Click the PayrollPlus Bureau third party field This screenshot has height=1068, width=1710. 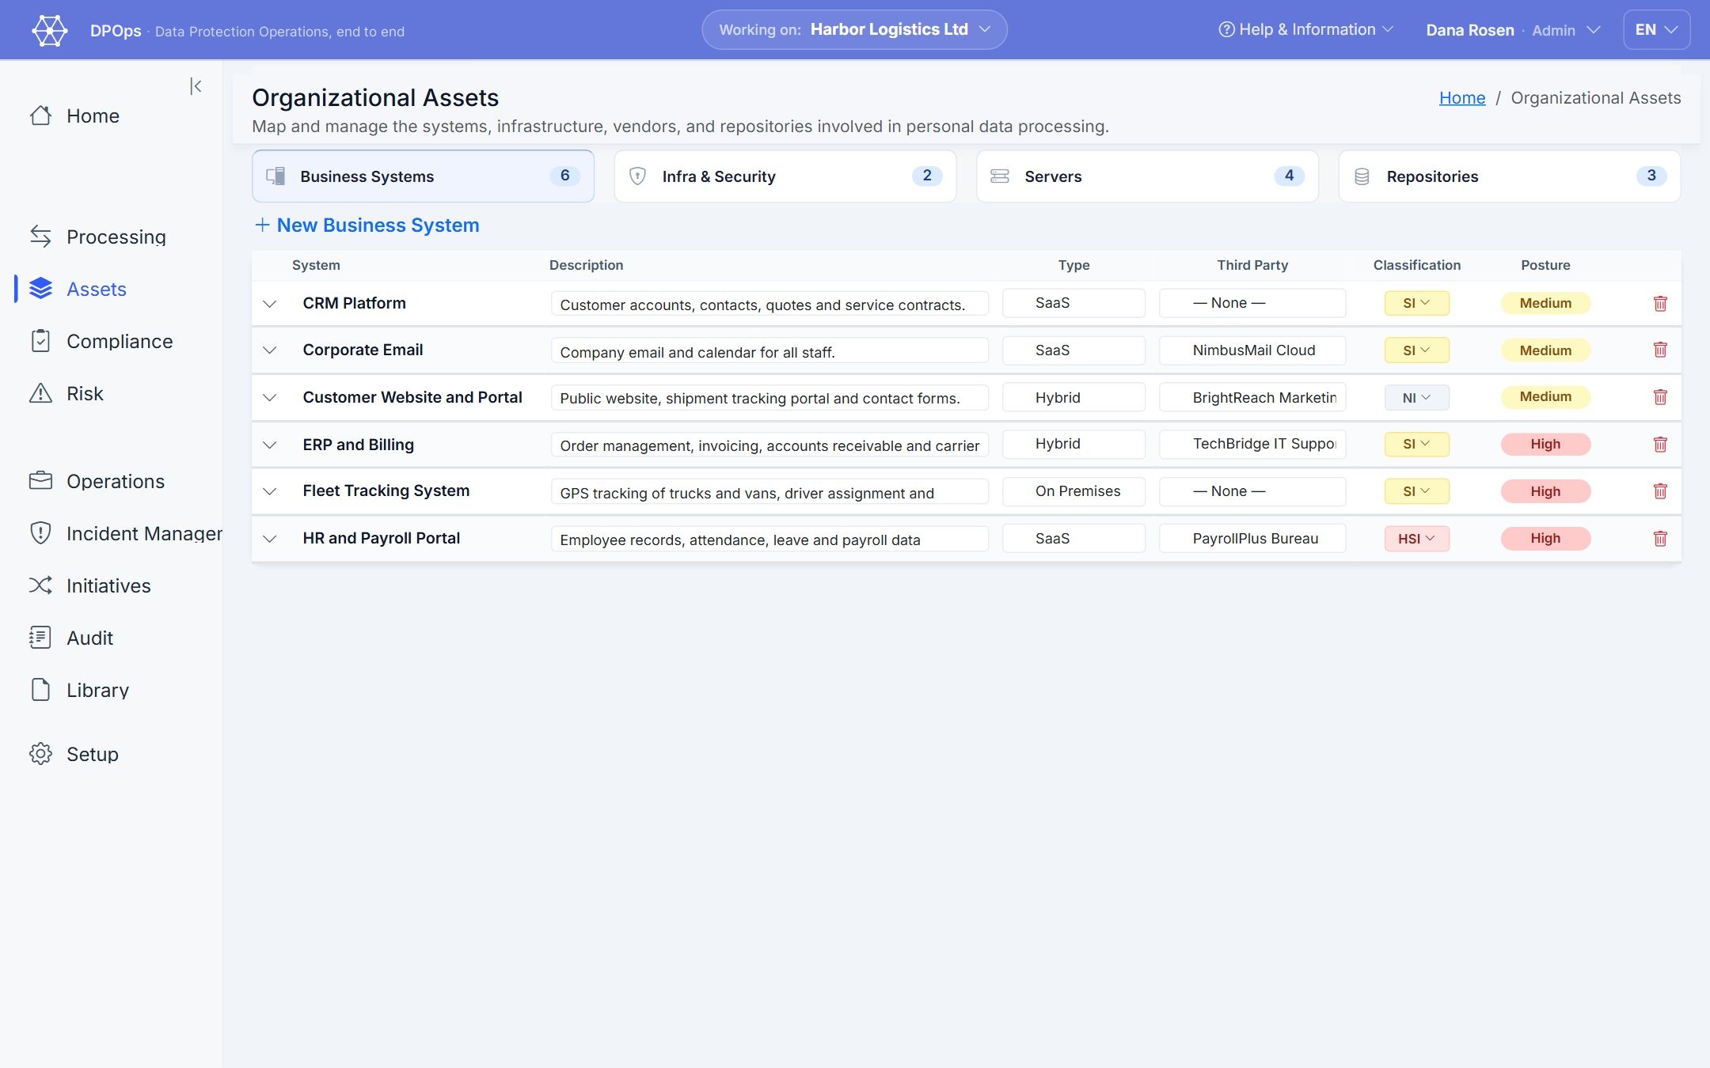[x=1252, y=539]
